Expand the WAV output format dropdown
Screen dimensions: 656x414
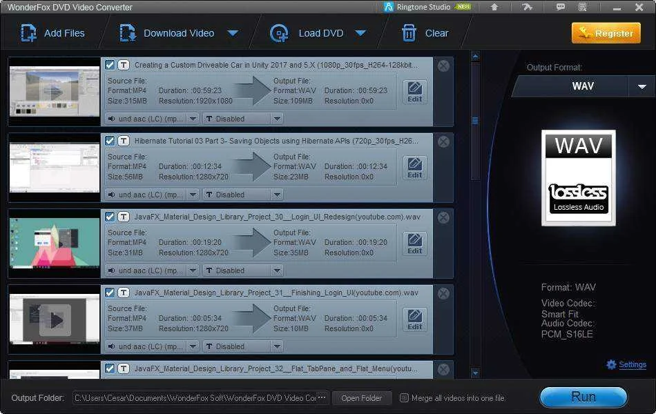pyautogui.click(x=641, y=86)
